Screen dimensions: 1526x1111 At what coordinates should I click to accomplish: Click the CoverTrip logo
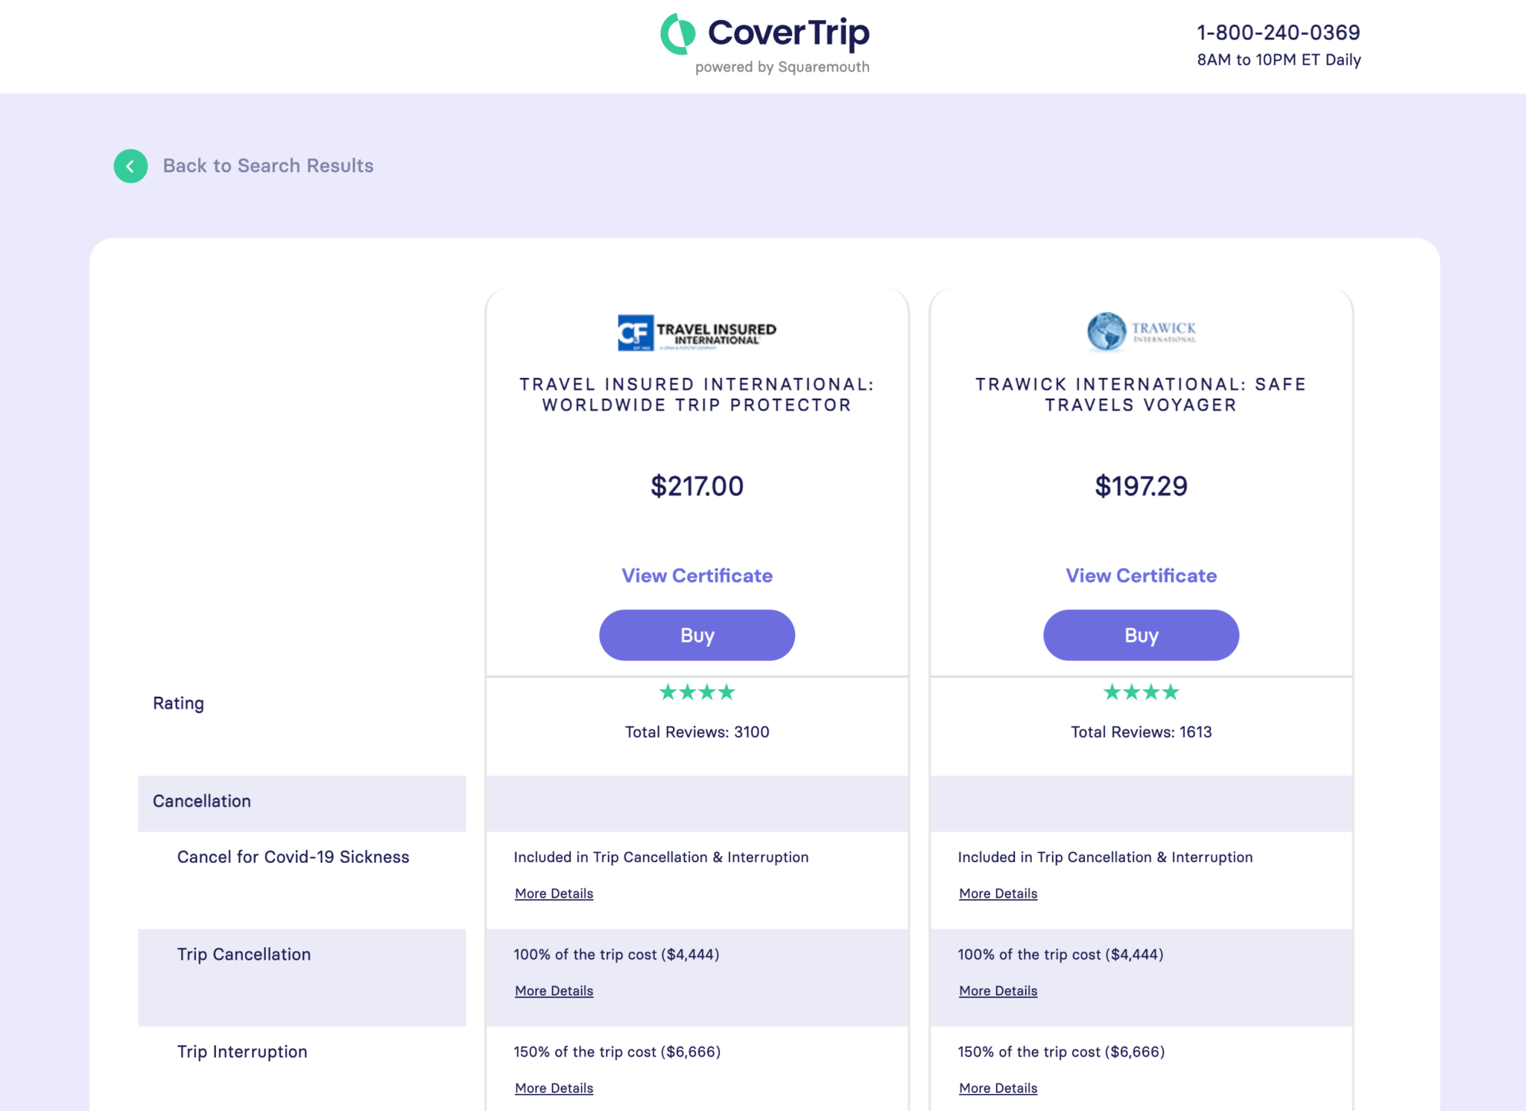pyautogui.click(x=763, y=34)
